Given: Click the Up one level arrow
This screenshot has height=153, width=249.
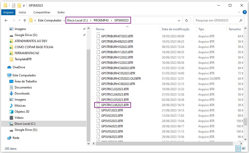Looking at the screenshot, I should point(25,20).
